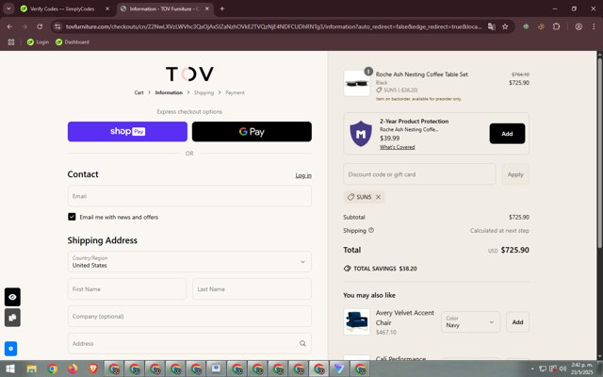
Task: Close the Verify Codes tab
Action: tap(107, 8)
